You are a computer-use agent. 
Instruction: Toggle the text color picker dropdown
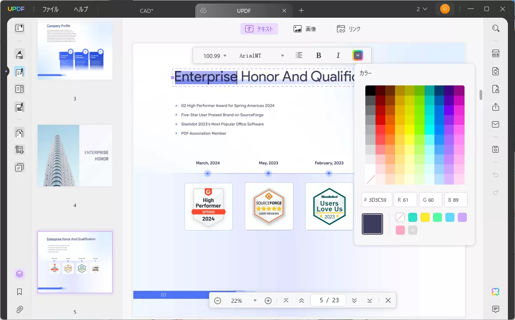(x=358, y=55)
